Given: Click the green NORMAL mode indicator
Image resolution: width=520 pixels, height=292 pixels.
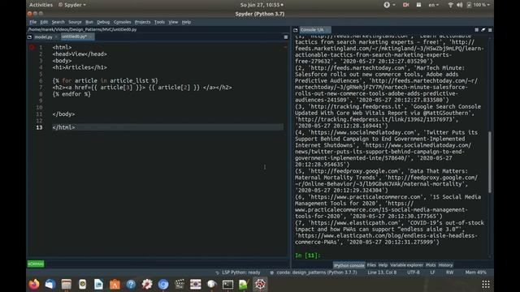Looking at the screenshot, I should coord(36,264).
